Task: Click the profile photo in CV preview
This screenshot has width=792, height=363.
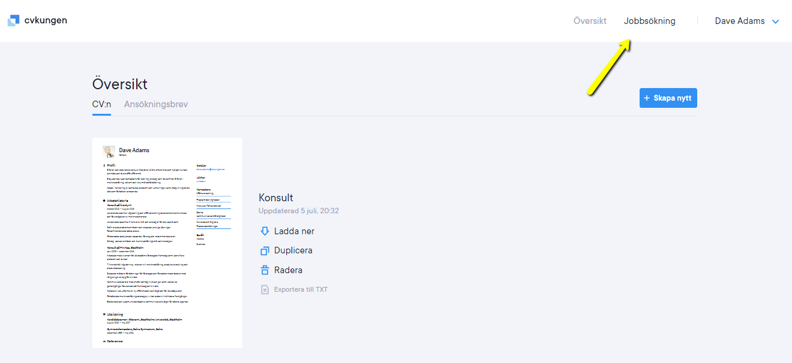Action: pos(109,151)
